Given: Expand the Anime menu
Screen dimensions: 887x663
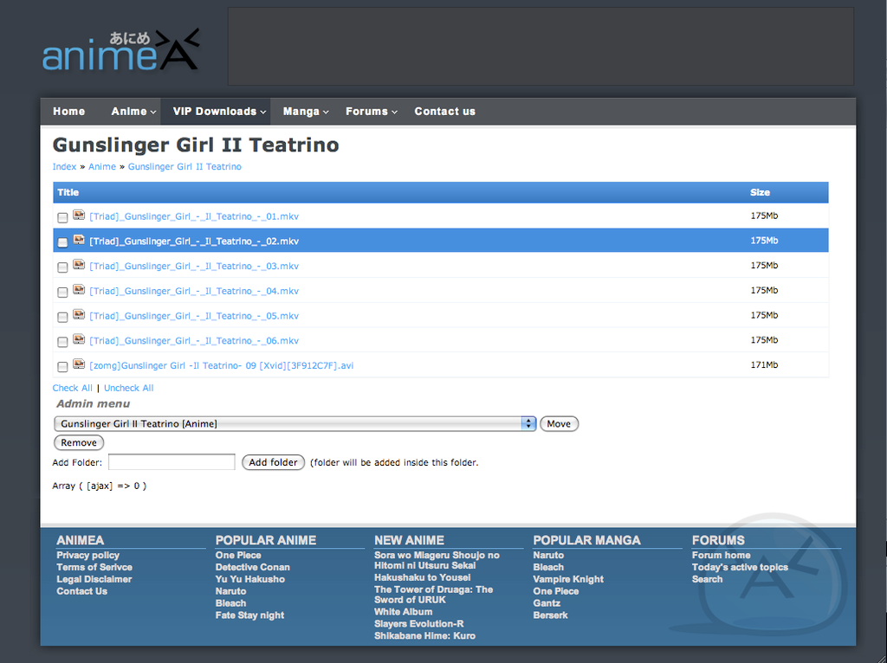Looking at the screenshot, I should coord(133,112).
